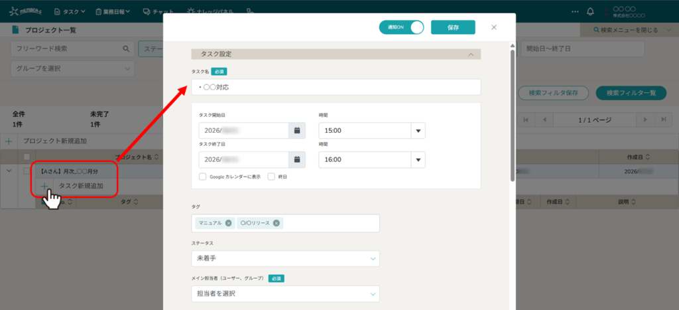Remove the ○/○リリース tag chip
679x310 pixels.
coord(277,223)
